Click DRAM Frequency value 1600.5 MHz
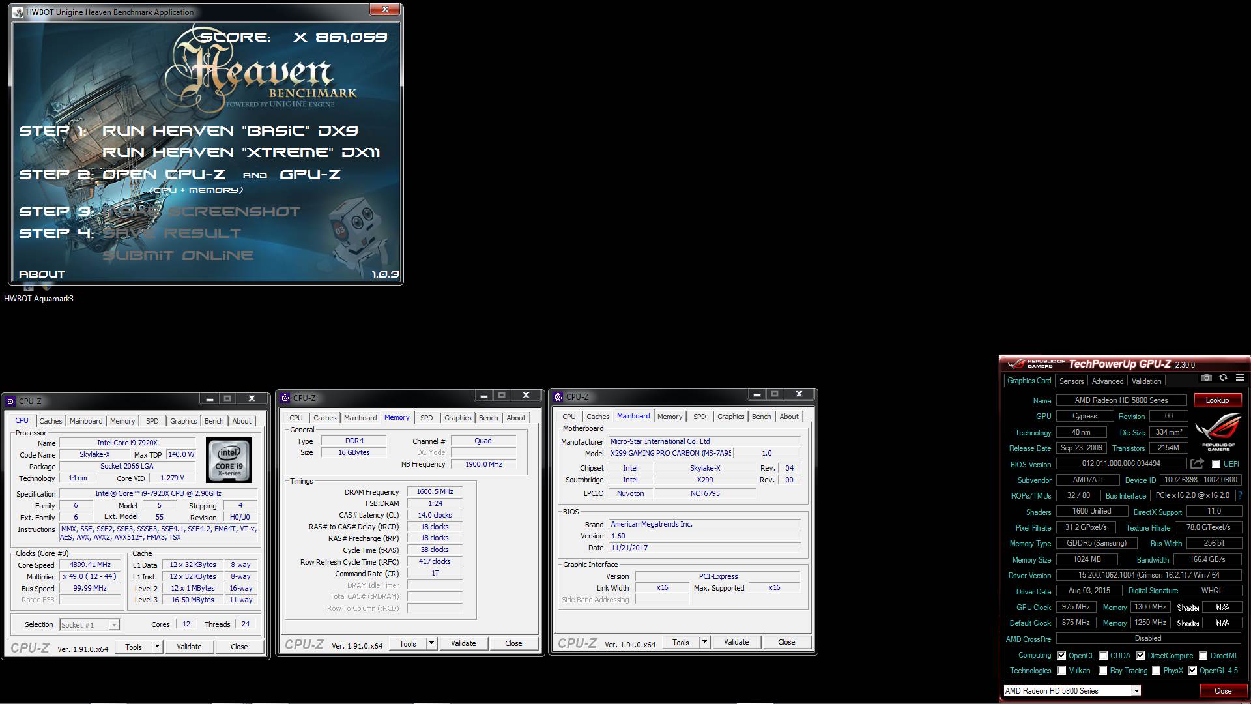The image size is (1251, 704). tap(435, 491)
